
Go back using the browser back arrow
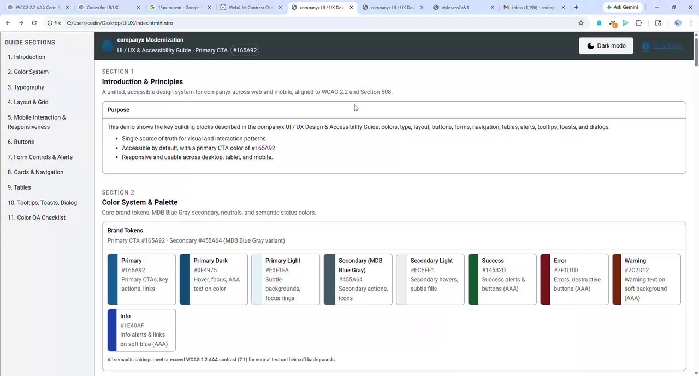(x=8, y=23)
